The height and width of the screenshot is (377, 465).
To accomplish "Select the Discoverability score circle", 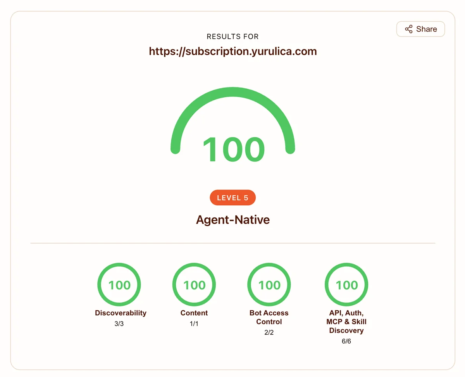I will click(119, 285).
